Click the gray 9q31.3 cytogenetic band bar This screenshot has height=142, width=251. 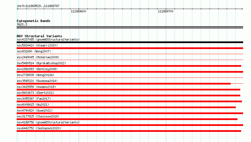point(130,27)
